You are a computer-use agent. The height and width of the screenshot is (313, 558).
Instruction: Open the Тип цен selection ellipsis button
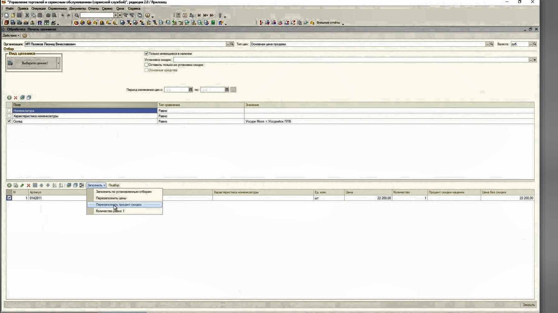pos(487,44)
